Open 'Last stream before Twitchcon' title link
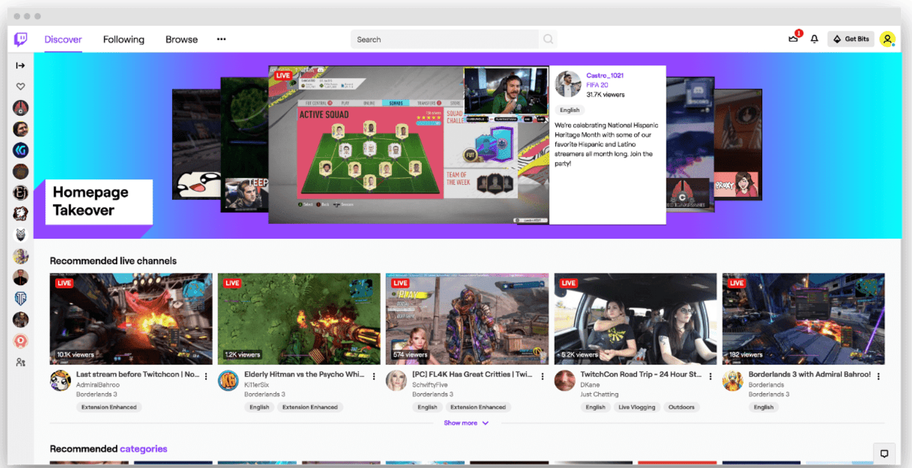 [138, 375]
